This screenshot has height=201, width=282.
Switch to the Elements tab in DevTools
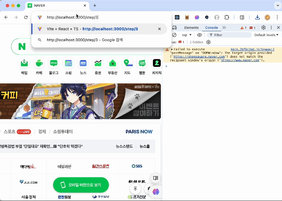[x=191, y=28]
